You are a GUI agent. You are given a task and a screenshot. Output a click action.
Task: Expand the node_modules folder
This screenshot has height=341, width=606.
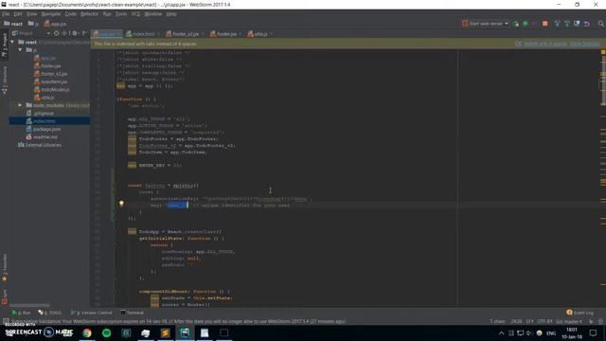20,105
